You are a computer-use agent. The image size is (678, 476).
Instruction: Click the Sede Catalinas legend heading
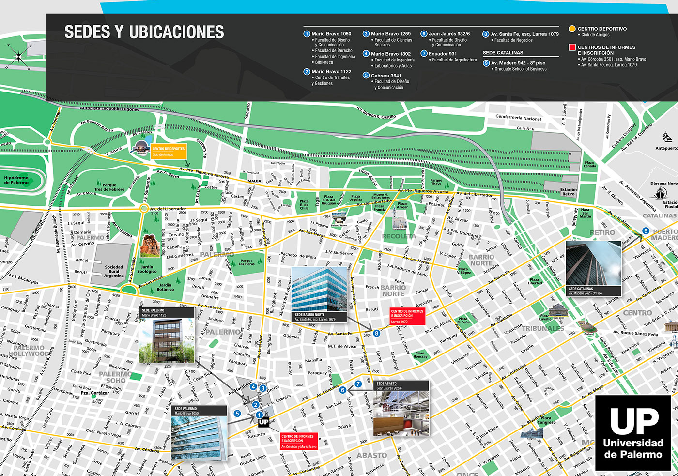[503, 53]
